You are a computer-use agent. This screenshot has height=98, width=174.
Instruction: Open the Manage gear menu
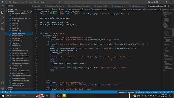tap(3, 88)
